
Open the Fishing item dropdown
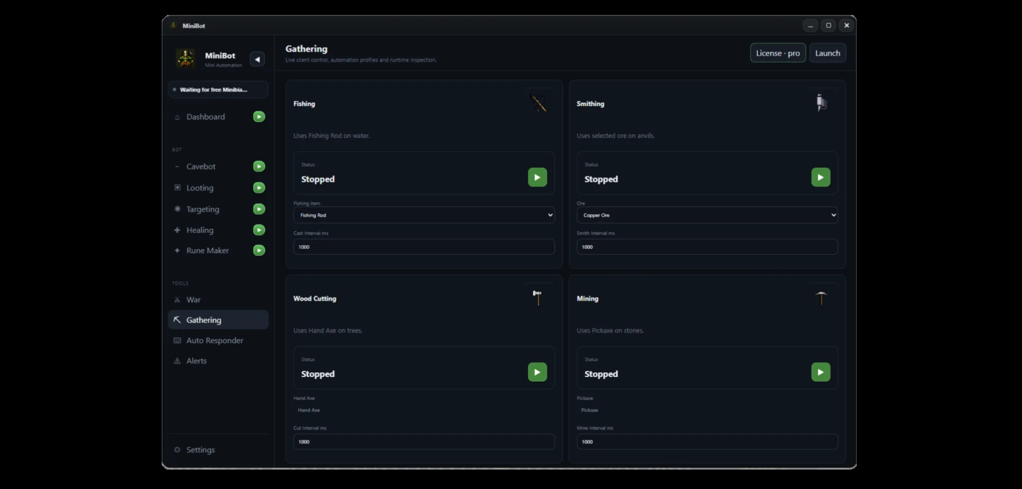point(424,215)
